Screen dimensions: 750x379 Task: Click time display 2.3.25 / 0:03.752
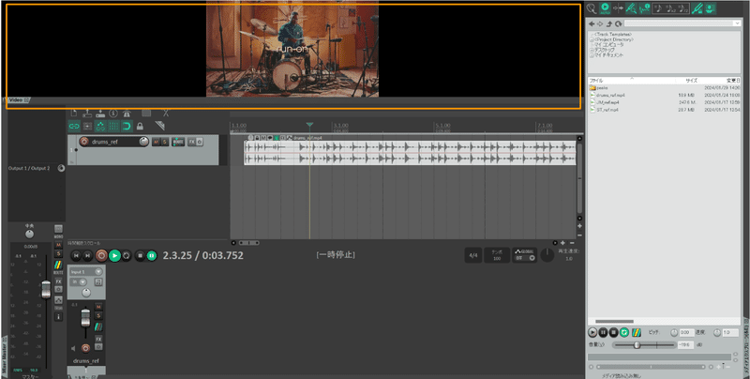202,255
